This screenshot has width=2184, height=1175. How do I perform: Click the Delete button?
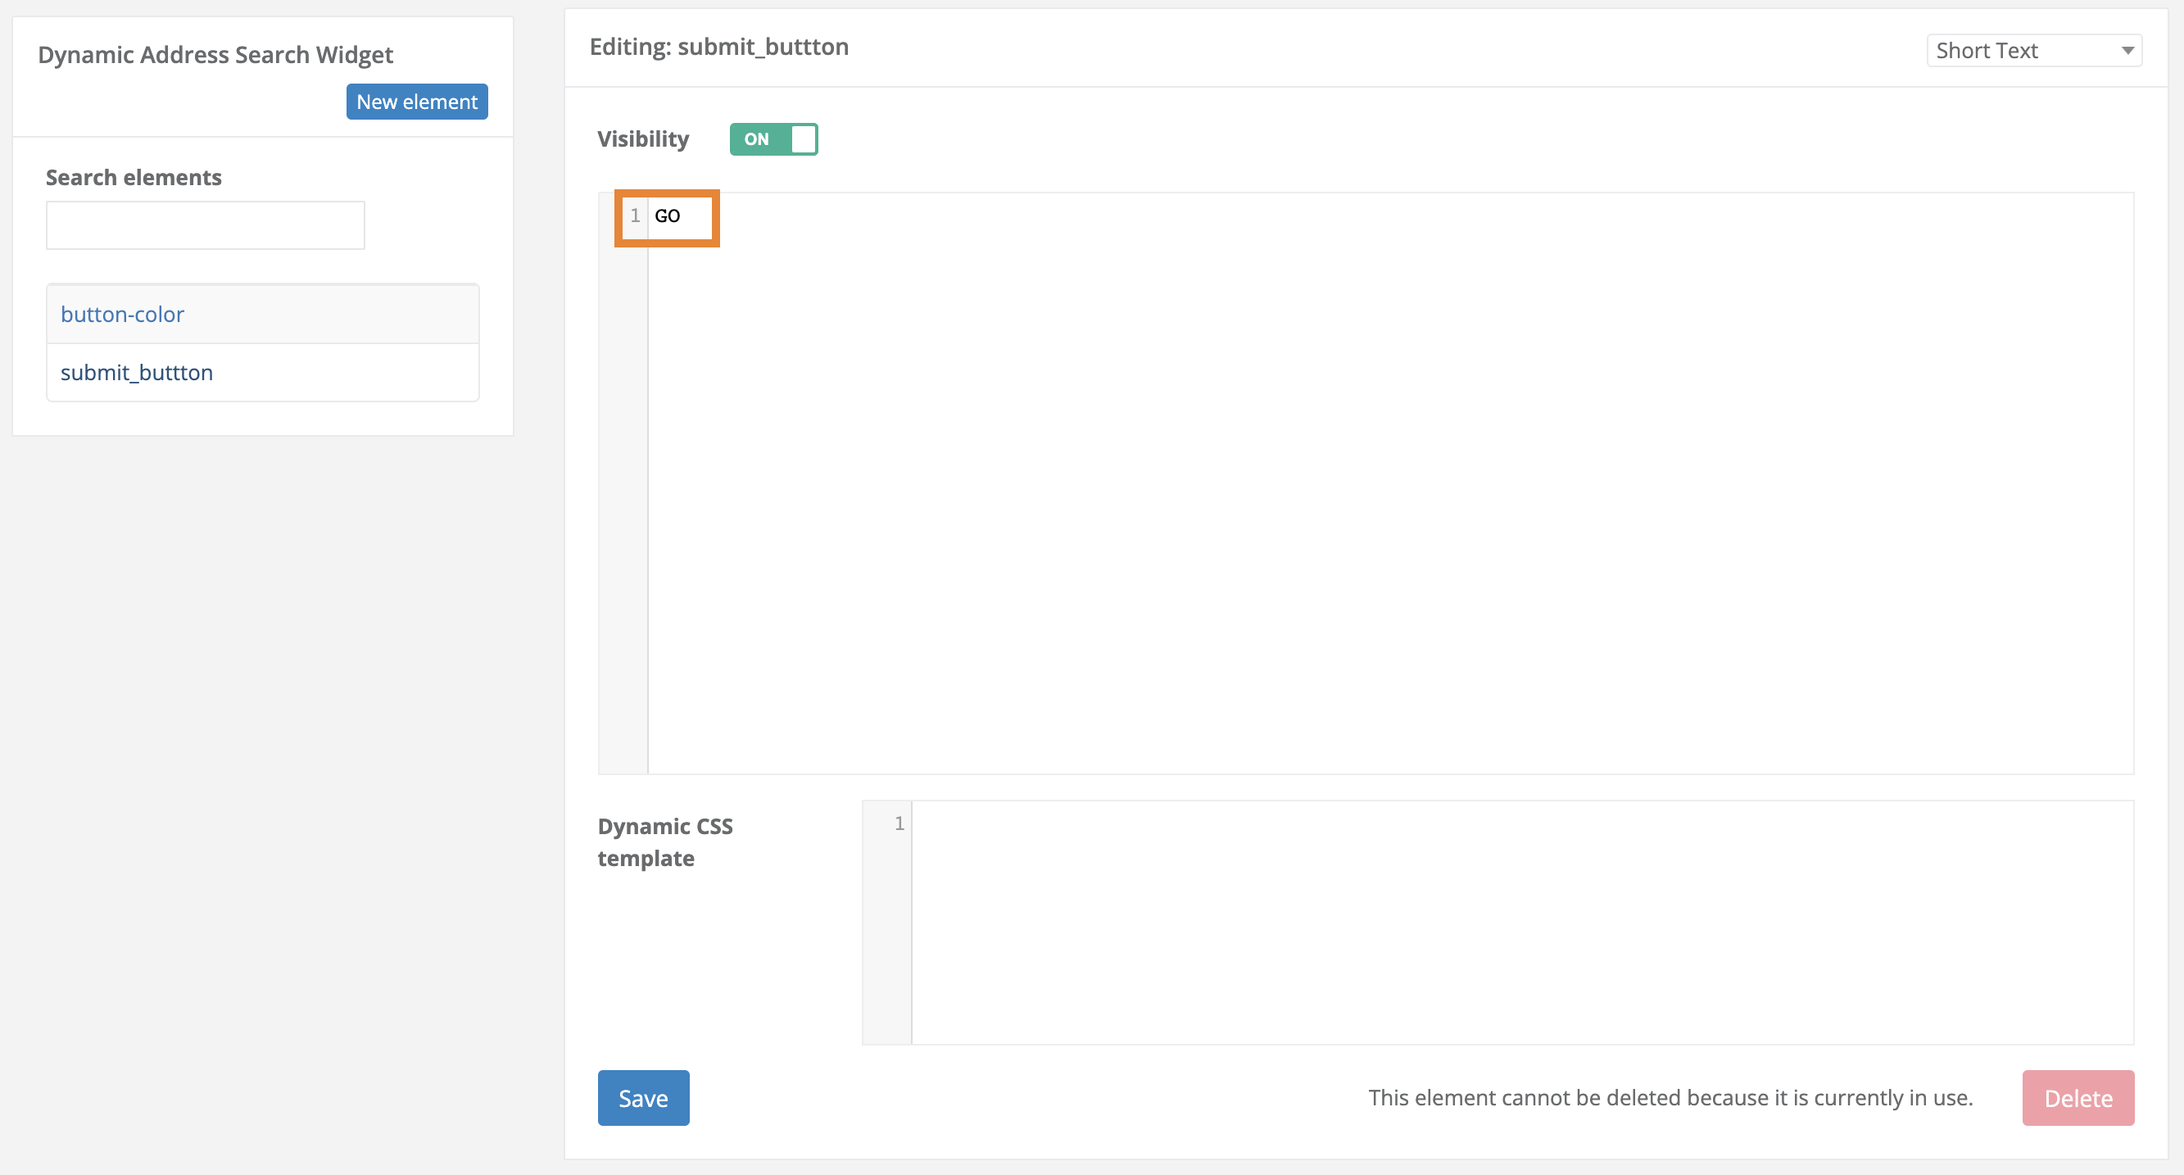tap(2078, 1097)
